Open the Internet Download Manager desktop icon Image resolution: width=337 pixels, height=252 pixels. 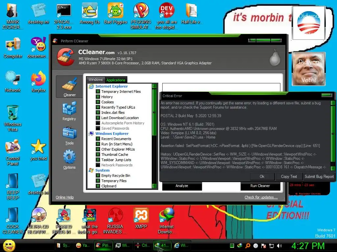167,220
